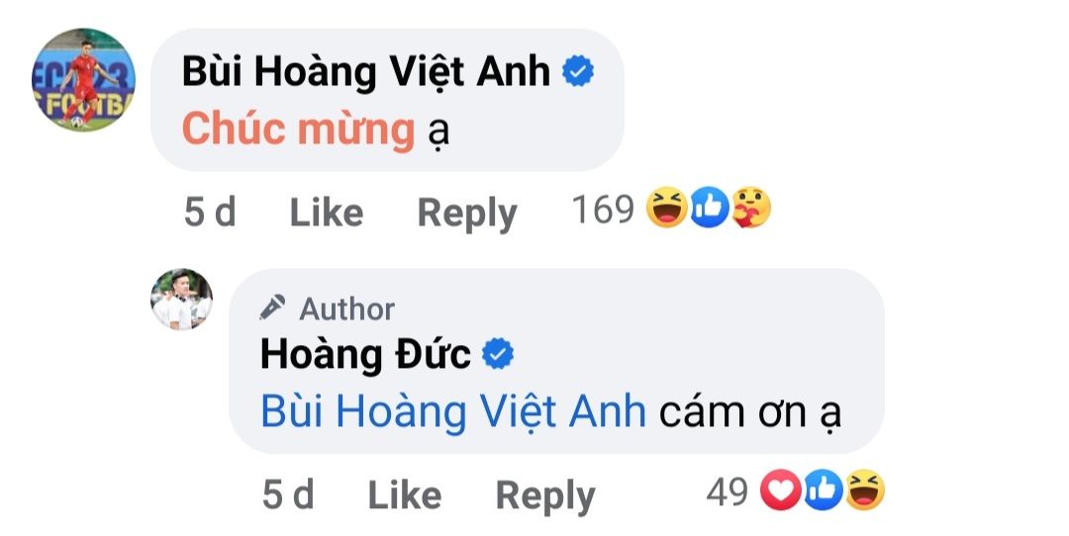Reply to Hoàng Đức's comment
This screenshot has width=1069, height=536.
coord(545,495)
